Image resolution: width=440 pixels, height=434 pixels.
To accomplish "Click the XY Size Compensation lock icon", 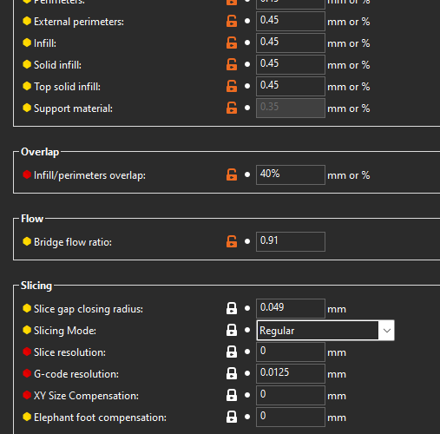I will [x=232, y=396].
